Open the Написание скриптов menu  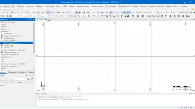pos(156,6)
